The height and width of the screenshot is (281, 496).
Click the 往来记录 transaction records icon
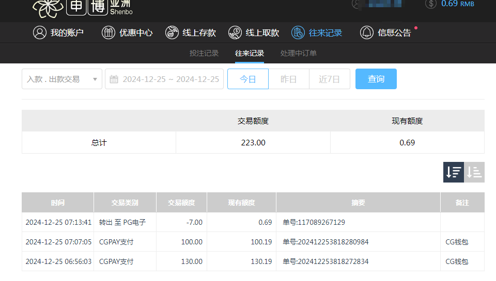tap(298, 32)
